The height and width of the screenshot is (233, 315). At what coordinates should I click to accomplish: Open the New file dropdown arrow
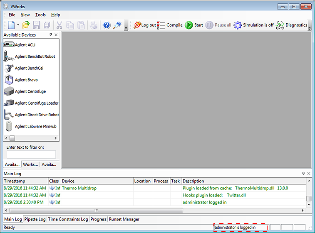pos(18,25)
